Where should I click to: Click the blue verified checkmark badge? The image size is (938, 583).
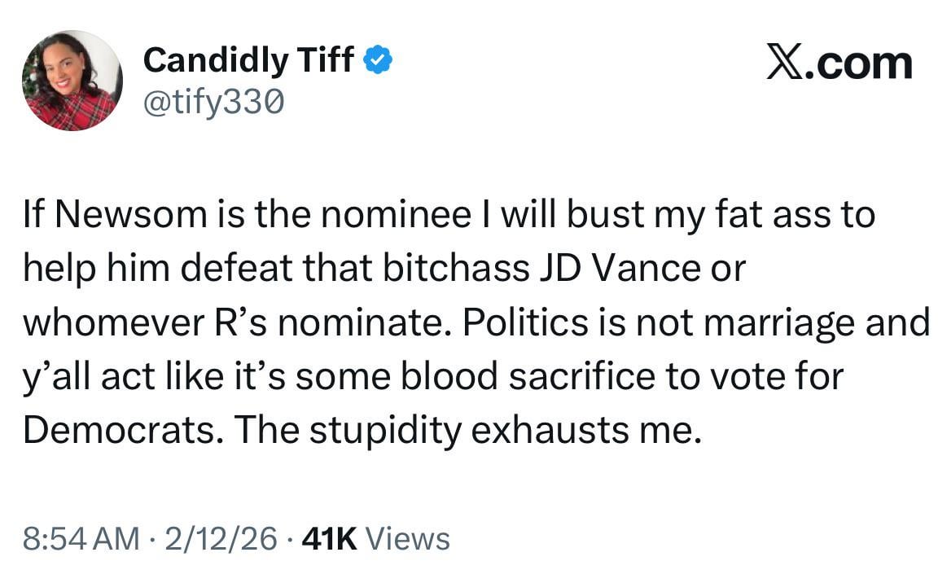(x=379, y=59)
